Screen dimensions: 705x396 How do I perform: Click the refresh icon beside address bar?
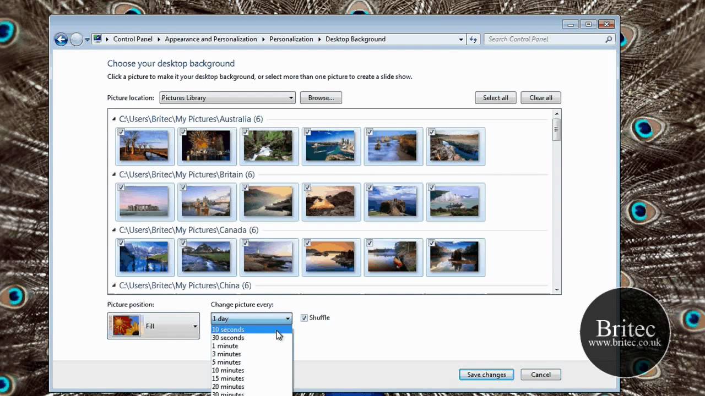(x=473, y=39)
